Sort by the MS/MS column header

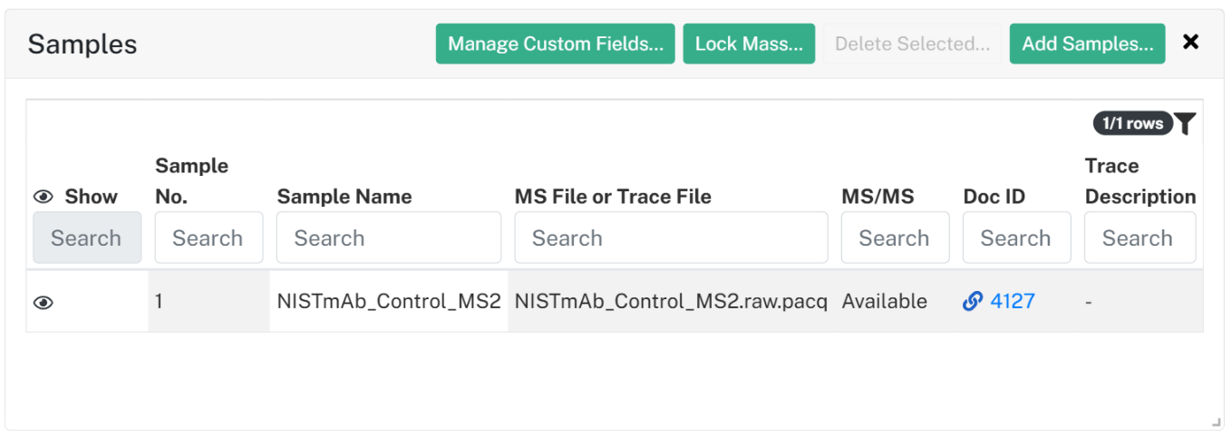coord(878,197)
